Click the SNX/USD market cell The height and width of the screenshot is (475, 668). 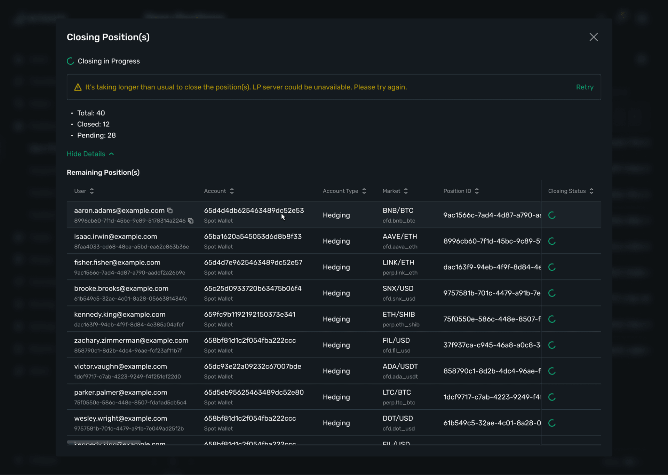click(x=399, y=293)
